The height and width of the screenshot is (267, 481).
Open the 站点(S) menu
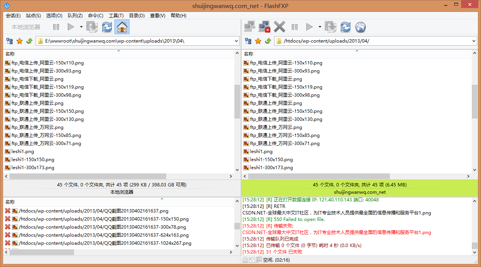point(33,16)
